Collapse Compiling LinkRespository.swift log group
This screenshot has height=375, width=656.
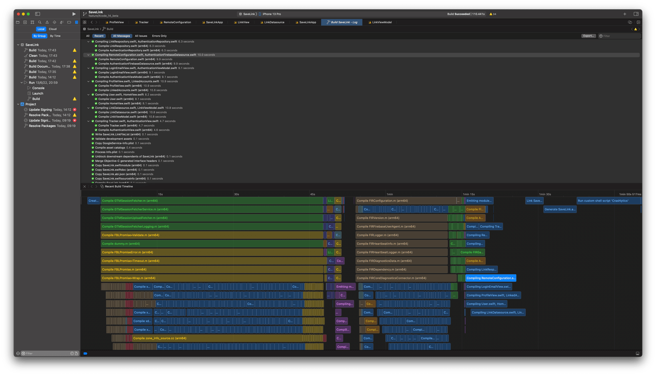(88, 42)
